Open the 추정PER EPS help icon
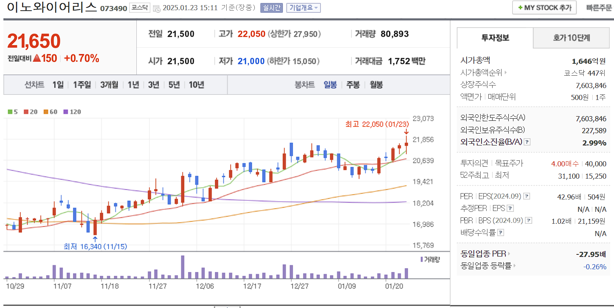This screenshot has height=308, width=614. click(510, 208)
